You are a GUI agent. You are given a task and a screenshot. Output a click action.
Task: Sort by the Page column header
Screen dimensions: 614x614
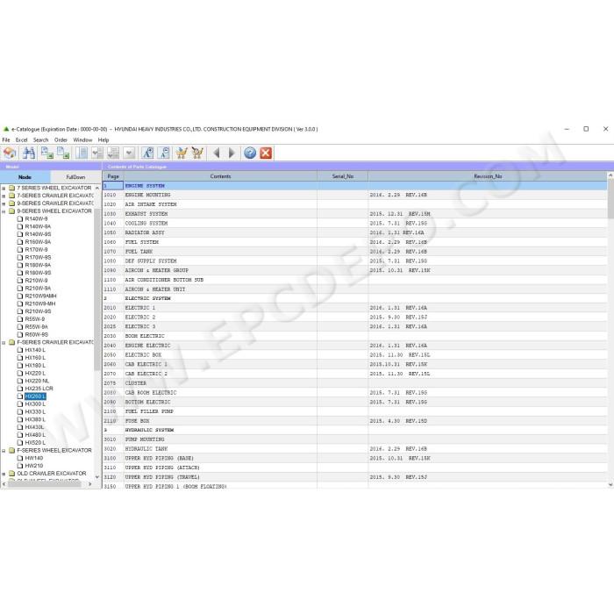pyautogui.click(x=113, y=176)
